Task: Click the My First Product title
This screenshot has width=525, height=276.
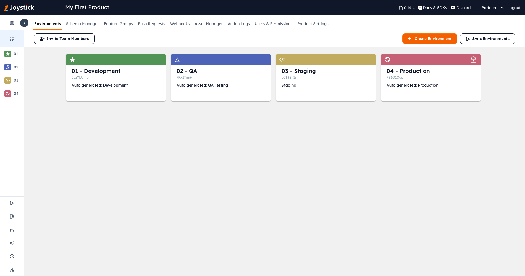Action: click(87, 7)
